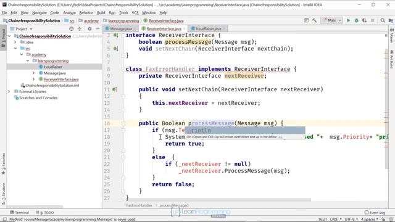Change line separator CRLF in status bar

336,220
